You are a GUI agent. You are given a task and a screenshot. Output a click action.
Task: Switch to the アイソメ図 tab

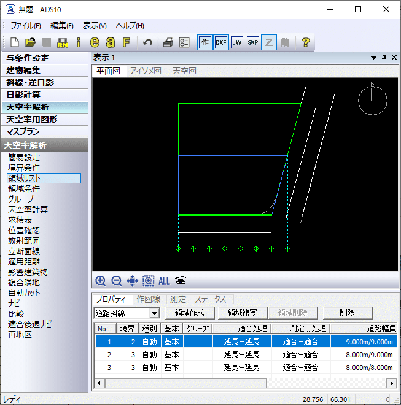click(146, 71)
